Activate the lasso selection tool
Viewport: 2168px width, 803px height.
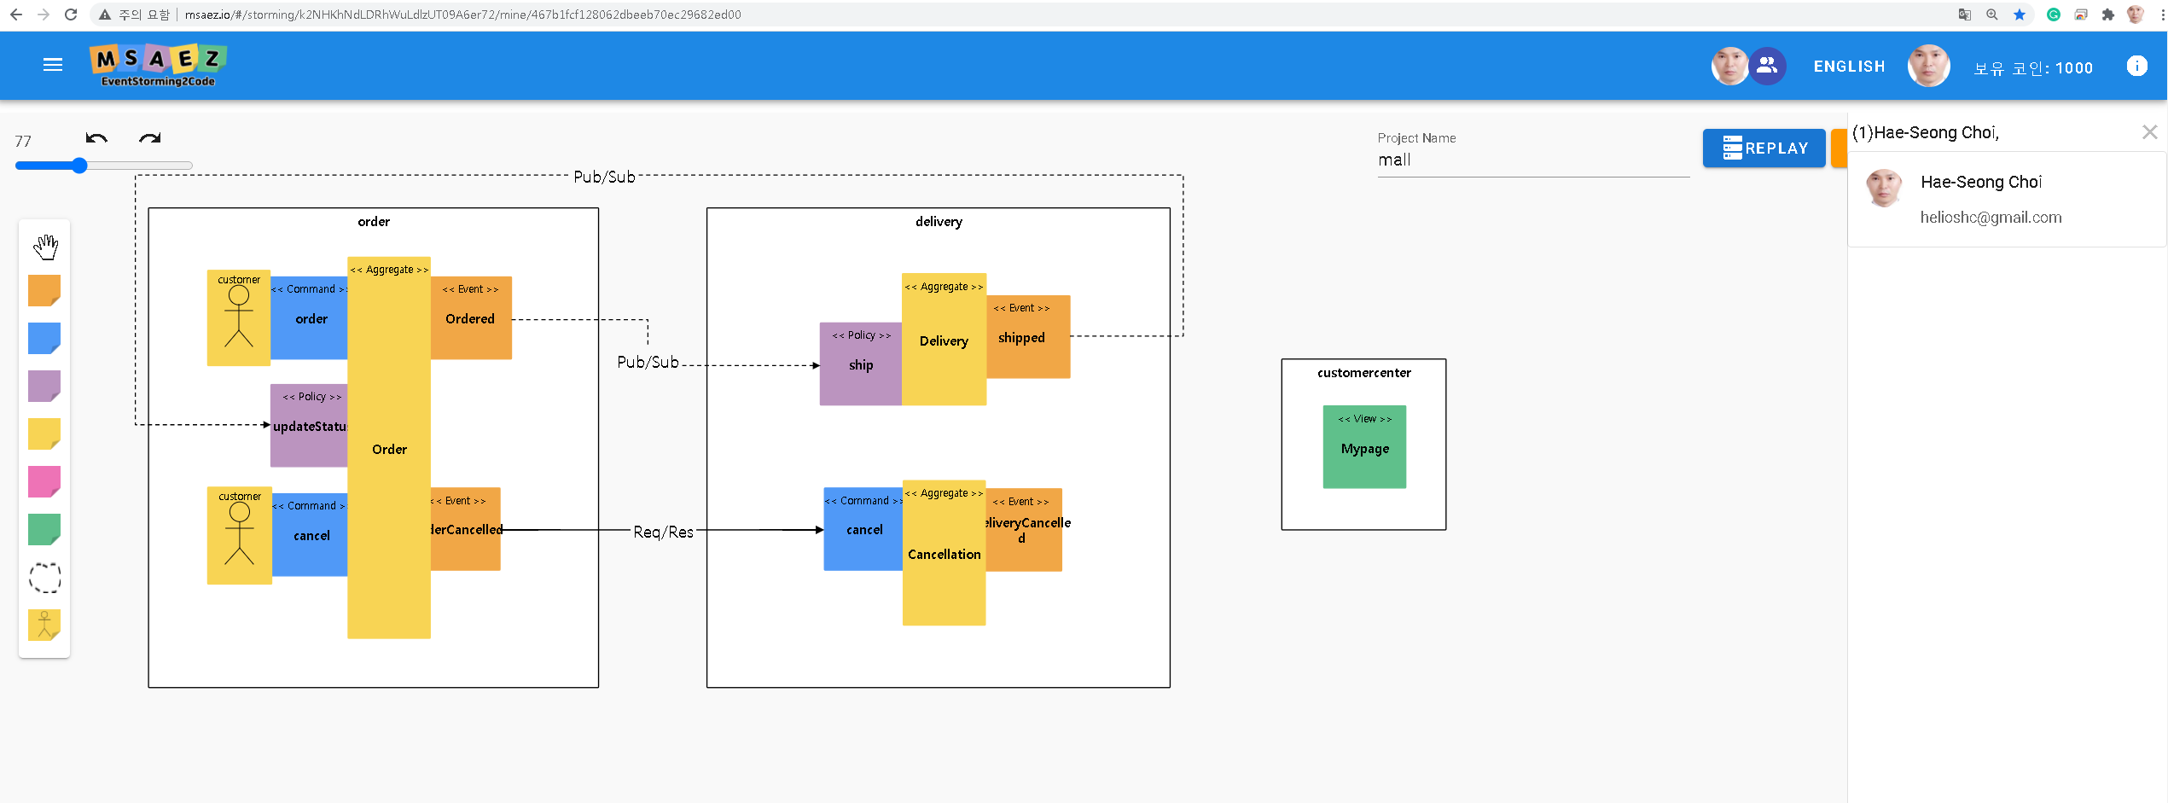click(x=44, y=578)
